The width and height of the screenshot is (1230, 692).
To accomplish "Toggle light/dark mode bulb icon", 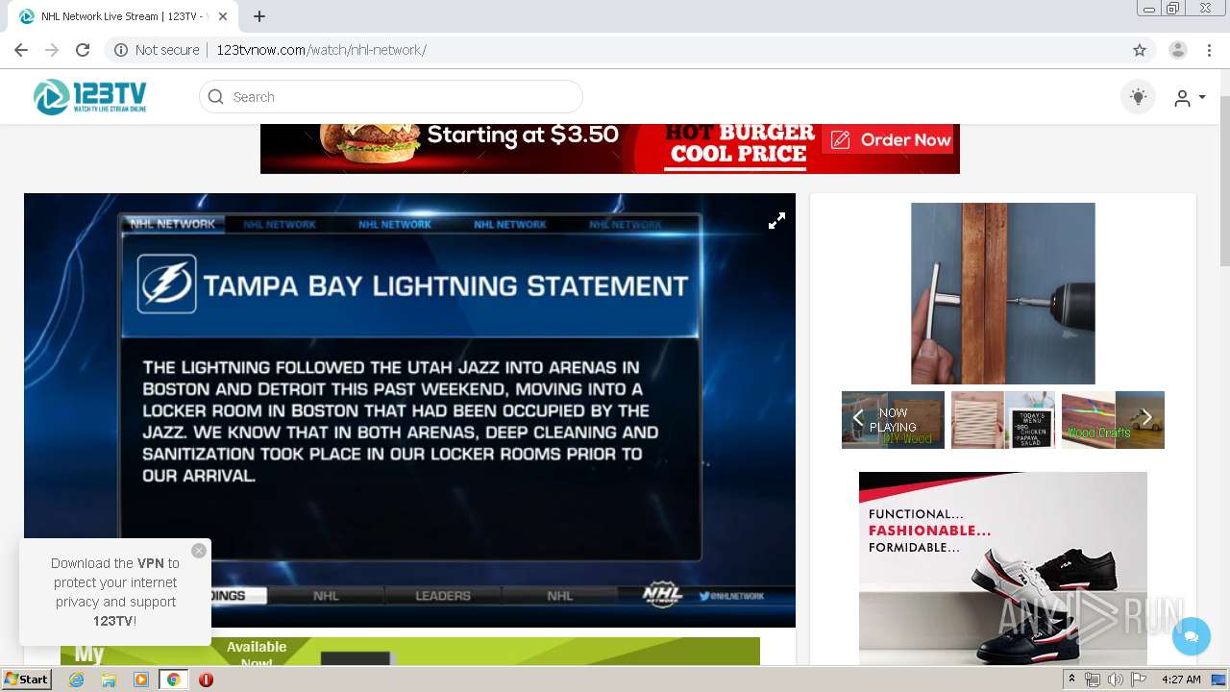I will [1139, 97].
